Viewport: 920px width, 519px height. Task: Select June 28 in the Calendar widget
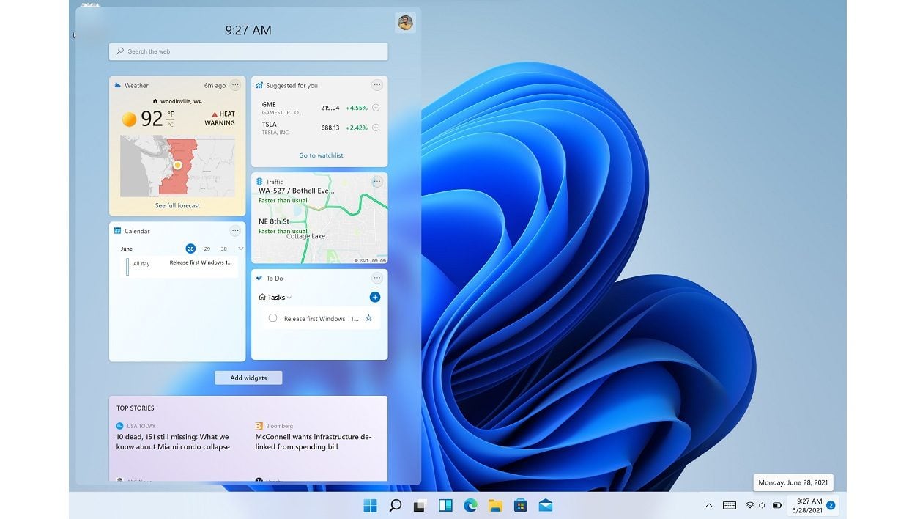pos(190,249)
